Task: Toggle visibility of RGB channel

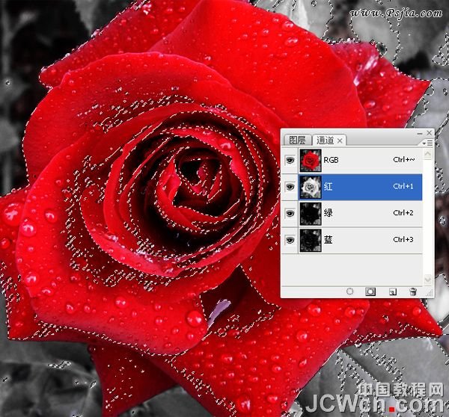Action: (290, 160)
